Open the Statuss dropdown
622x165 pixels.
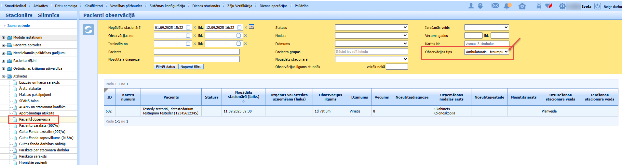click(x=372, y=28)
